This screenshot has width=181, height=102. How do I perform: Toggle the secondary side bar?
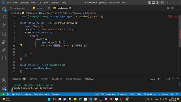pyautogui.click(x=157, y=3)
